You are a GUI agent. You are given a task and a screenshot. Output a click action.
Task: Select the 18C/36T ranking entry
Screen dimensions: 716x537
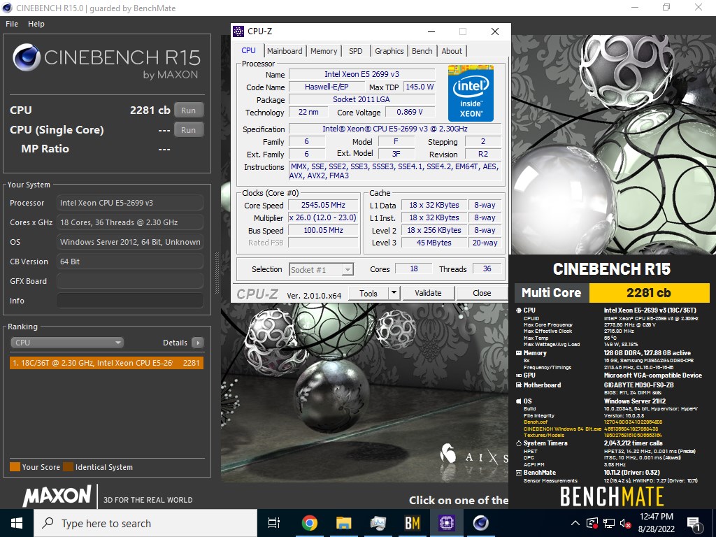(106, 363)
